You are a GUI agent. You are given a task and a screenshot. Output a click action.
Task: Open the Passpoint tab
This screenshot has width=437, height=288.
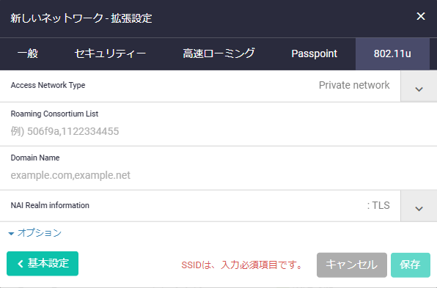click(314, 53)
